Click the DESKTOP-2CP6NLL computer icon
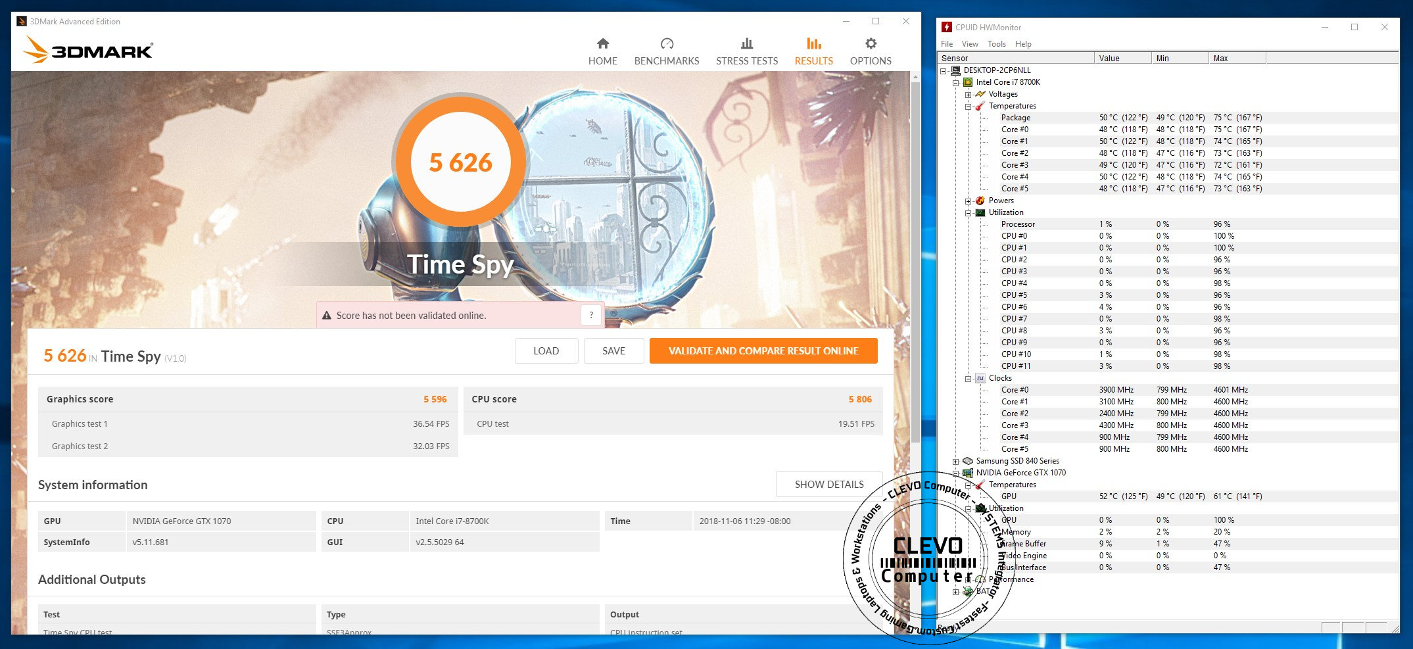Viewport: 1413px width, 649px height. coord(955,70)
